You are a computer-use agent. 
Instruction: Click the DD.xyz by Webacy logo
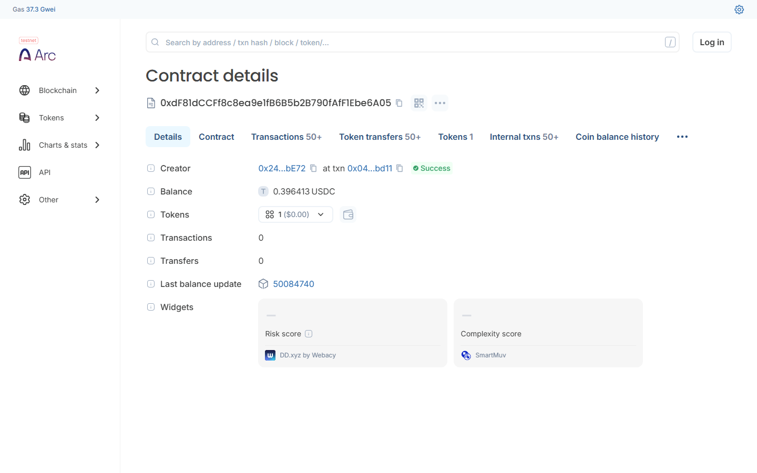tap(270, 355)
